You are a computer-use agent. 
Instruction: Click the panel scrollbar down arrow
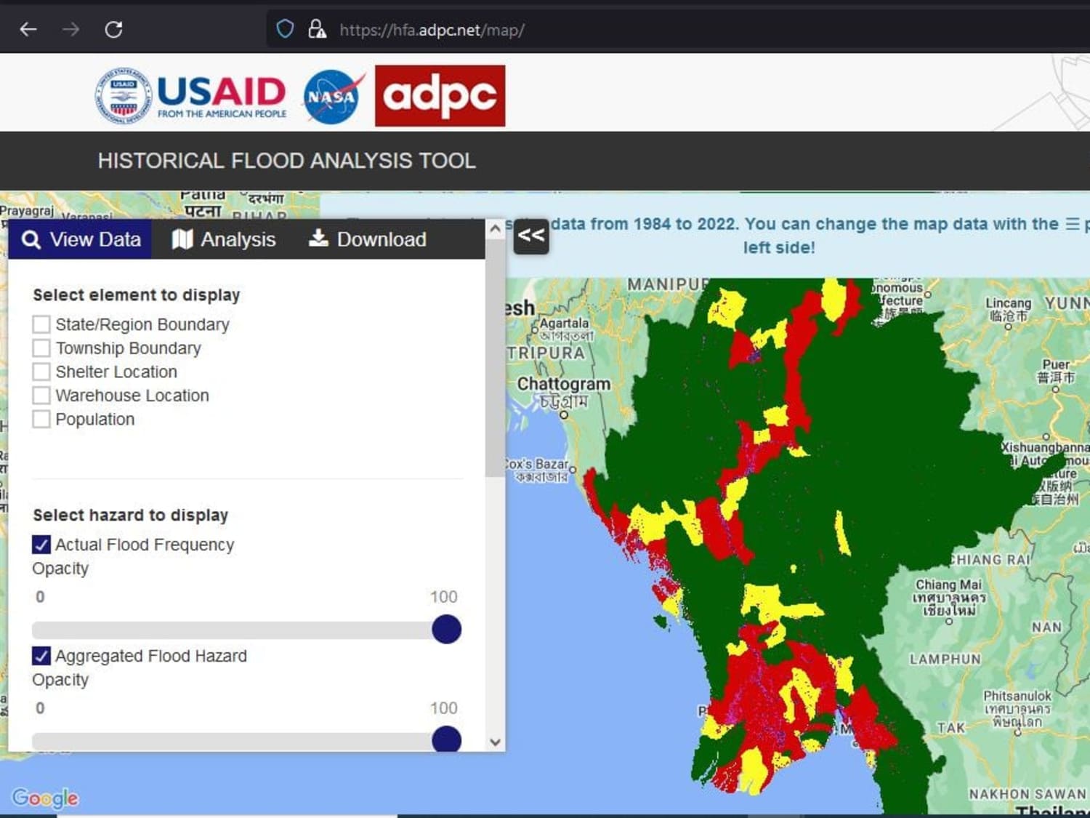pos(495,742)
